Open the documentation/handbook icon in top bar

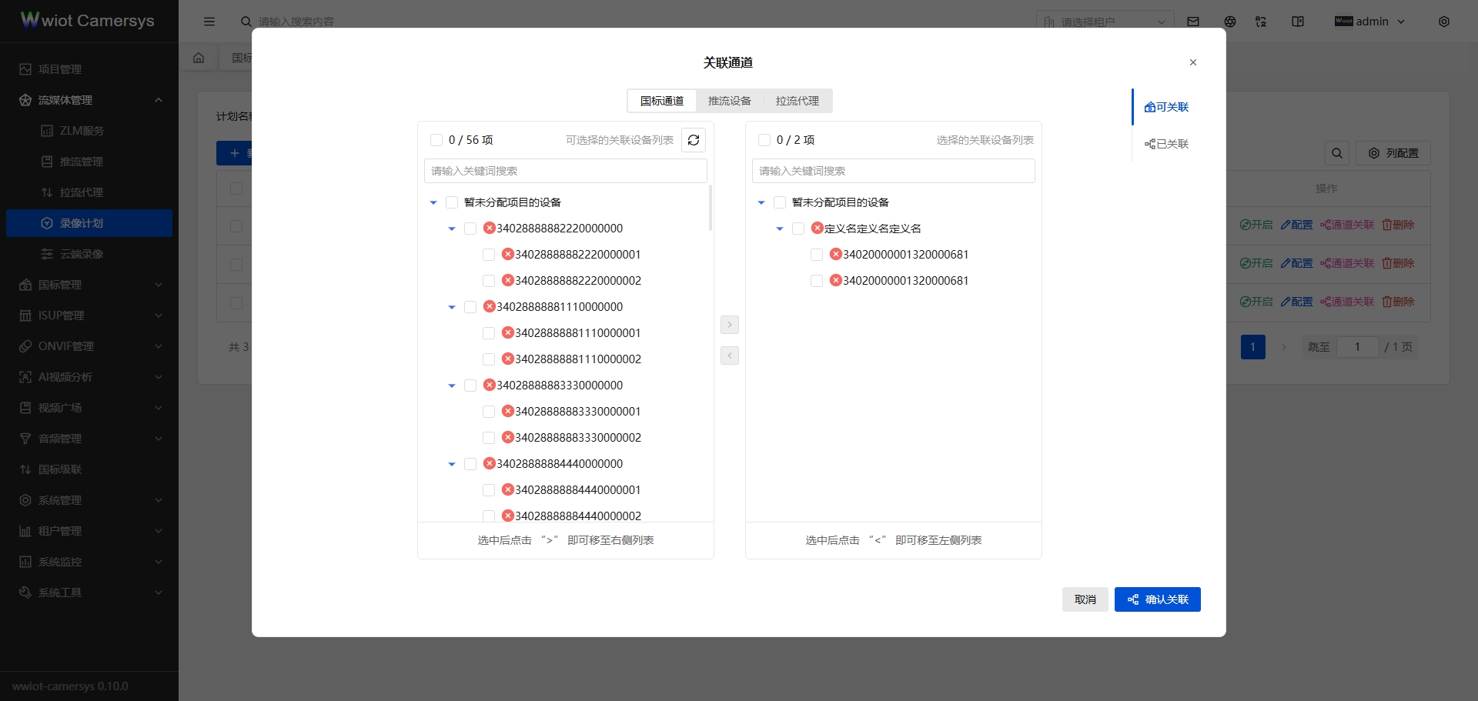[1297, 22]
